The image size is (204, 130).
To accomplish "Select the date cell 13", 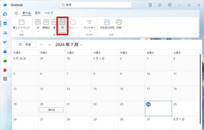I will tap(52, 93).
